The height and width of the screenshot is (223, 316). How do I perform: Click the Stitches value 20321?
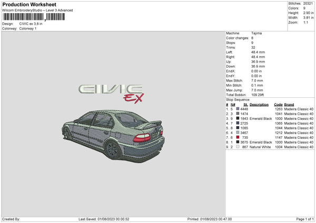click(x=308, y=4)
